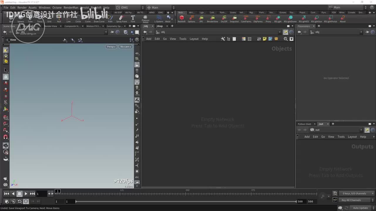Create an RSLightDome from the shelf
The image size is (376, 211).
(290, 18)
